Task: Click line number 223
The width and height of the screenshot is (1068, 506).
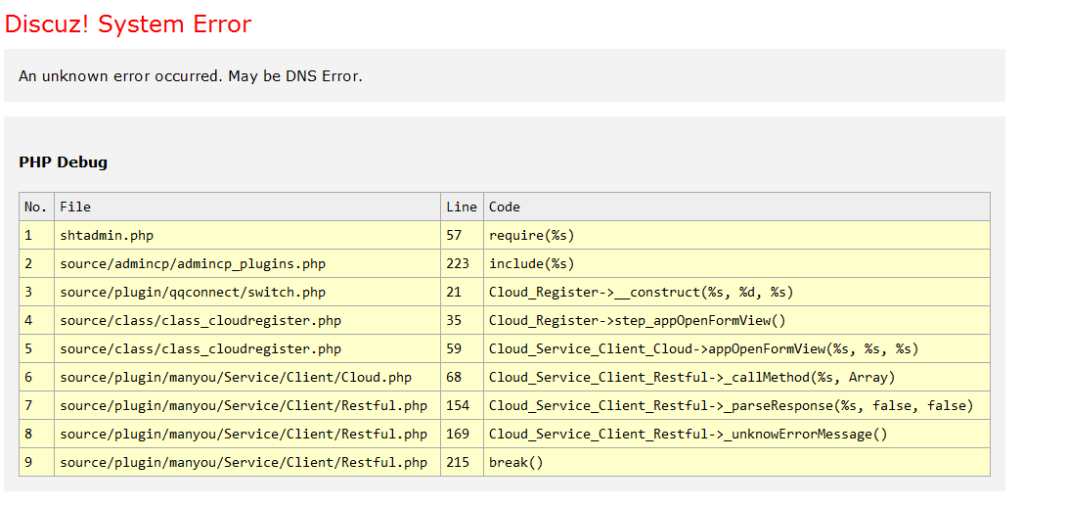Action: (458, 264)
